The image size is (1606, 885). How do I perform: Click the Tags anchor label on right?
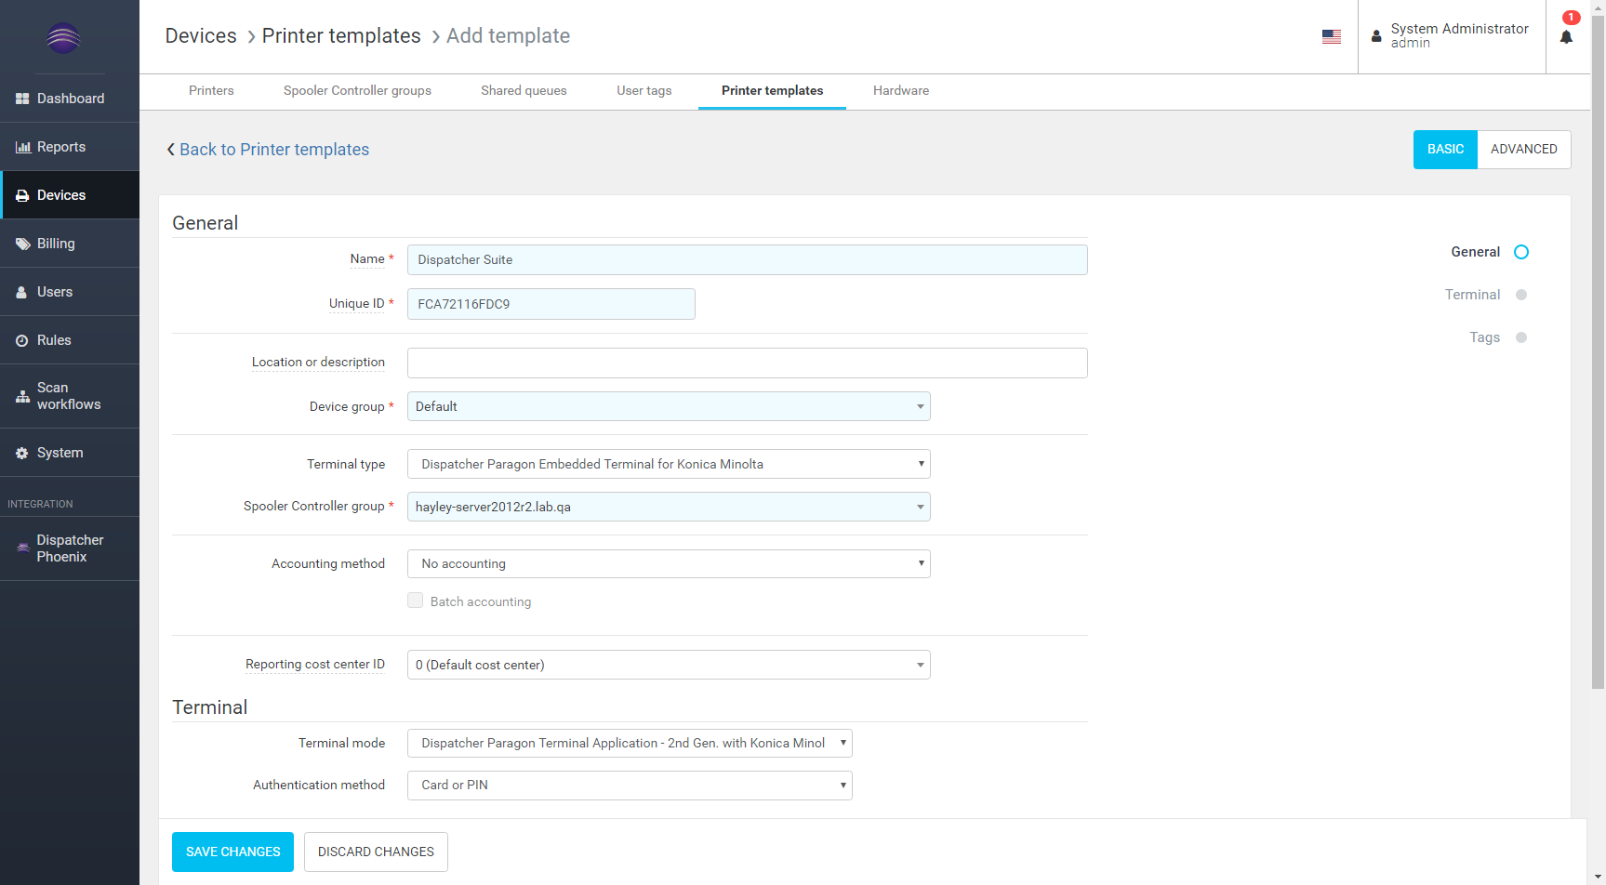click(1484, 337)
